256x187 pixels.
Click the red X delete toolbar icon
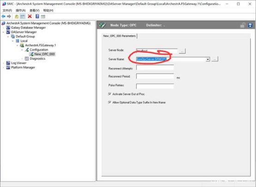click(30, 16)
